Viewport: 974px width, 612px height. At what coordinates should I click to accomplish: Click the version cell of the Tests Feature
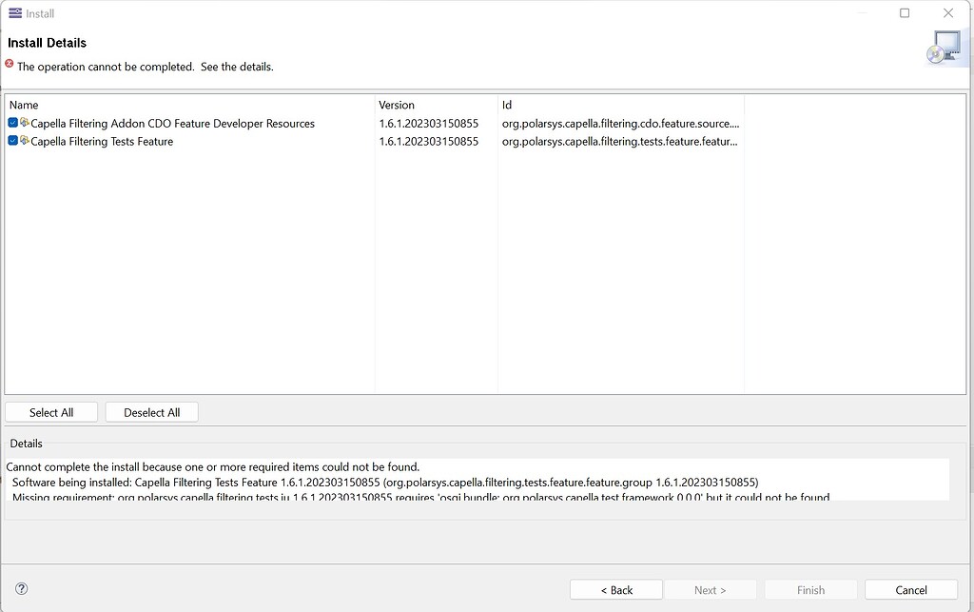click(x=429, y=142)
